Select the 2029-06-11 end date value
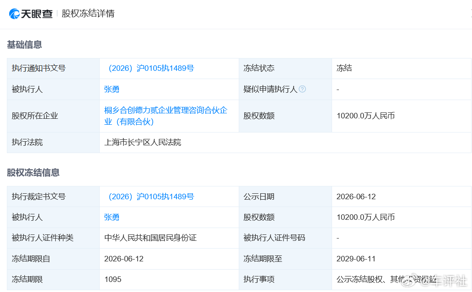 pos(356,259)
